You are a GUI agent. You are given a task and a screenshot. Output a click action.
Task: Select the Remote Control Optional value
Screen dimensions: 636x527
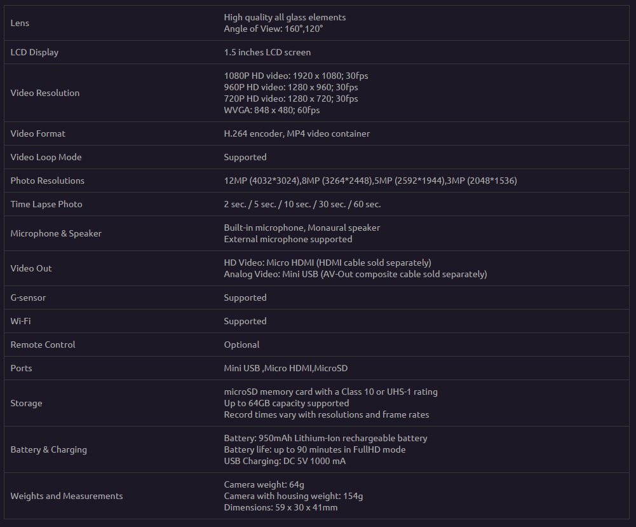[241, 345]
